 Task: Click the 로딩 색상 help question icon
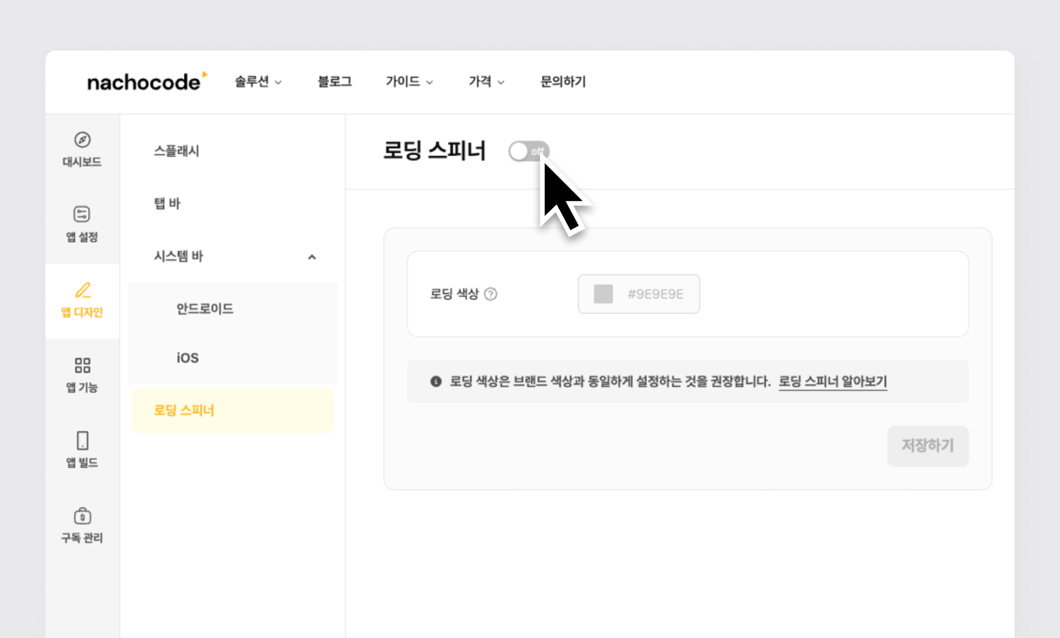coord(491,294)
